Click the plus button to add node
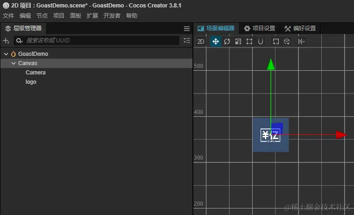This screenshot has height=215, width=354. tap(6, 40)
